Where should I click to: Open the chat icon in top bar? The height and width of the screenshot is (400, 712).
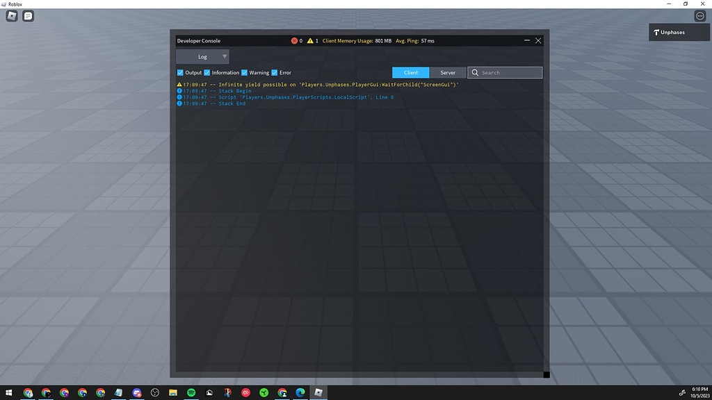click(28, 16)
